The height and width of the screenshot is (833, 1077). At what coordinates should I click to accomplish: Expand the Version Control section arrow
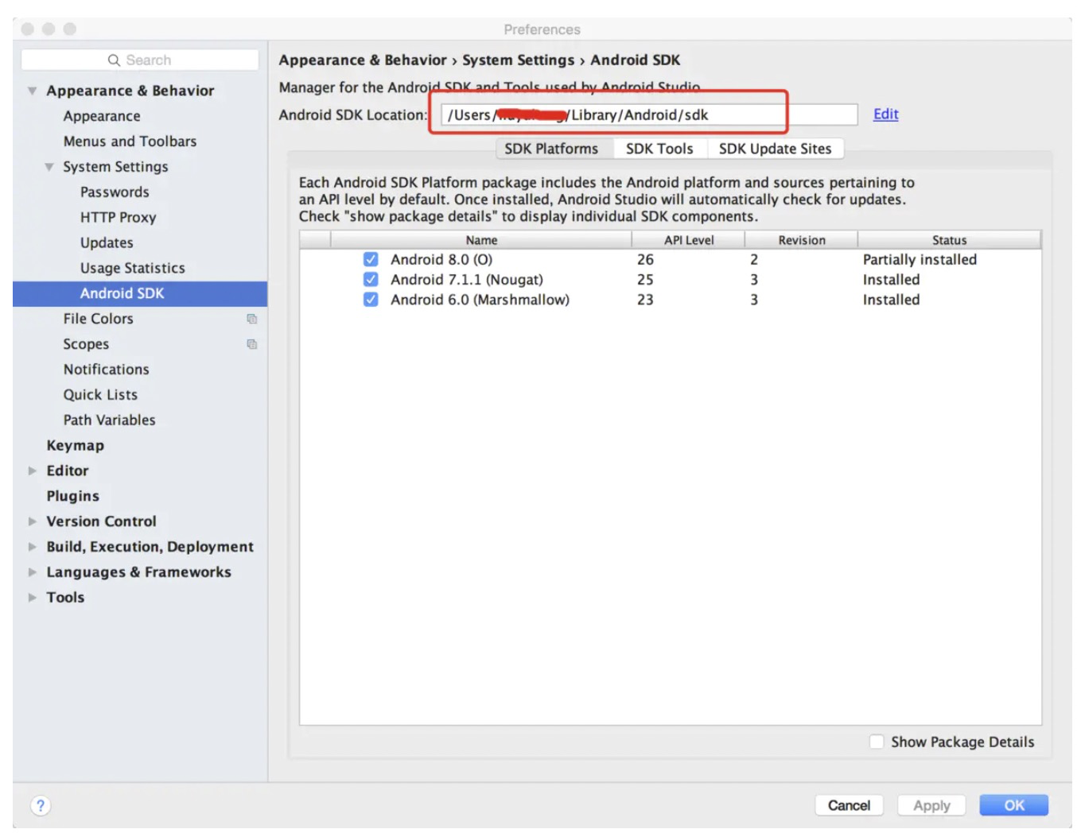coord(33,521)
